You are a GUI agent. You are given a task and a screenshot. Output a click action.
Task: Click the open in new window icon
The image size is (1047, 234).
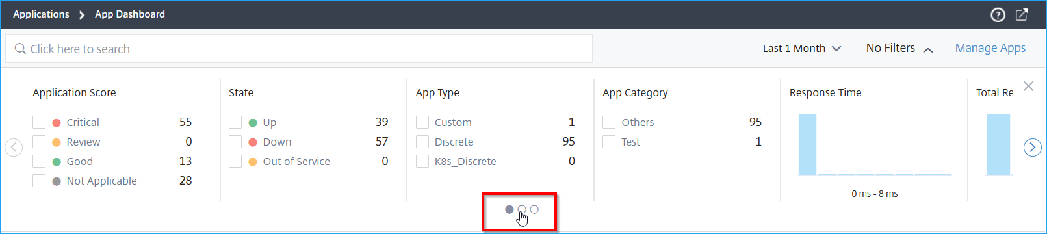click(1022, 14)
